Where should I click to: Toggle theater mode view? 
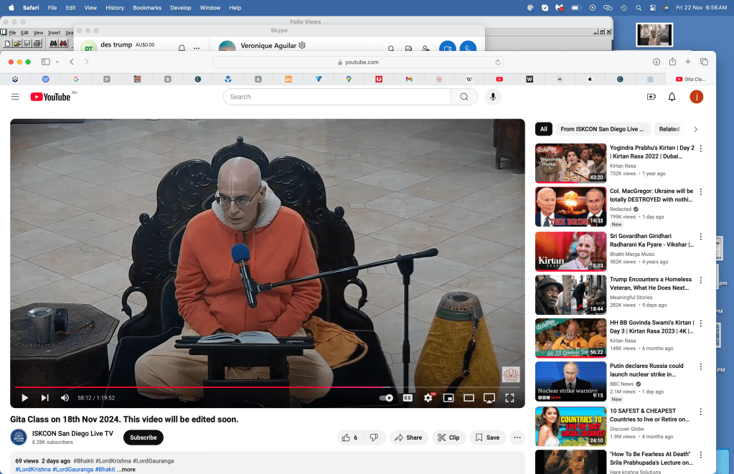(469, 397)
